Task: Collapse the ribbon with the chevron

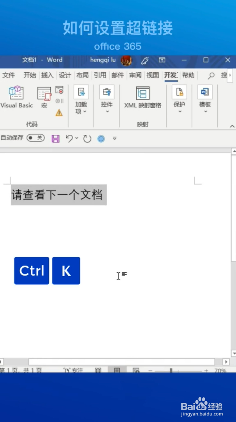Action: [232, 126]
